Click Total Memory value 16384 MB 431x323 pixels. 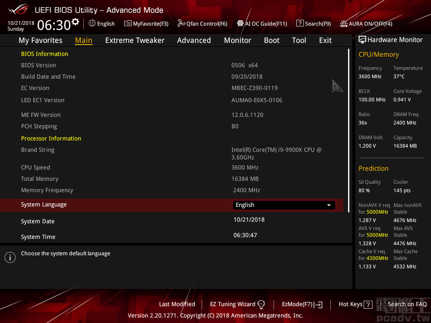pos(245,179)
